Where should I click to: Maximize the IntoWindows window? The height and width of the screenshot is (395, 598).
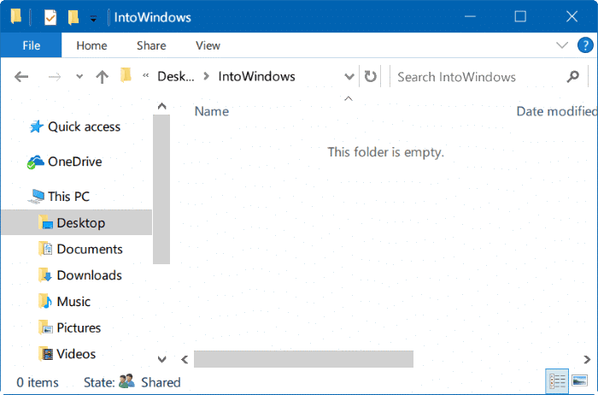(520, 17)
